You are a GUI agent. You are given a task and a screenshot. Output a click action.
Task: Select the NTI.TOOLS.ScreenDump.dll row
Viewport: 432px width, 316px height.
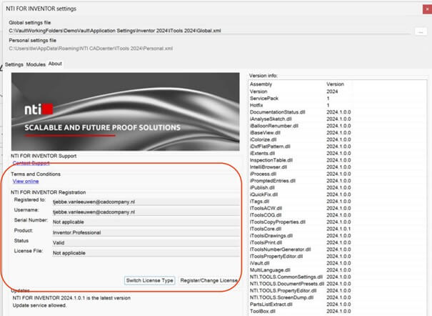coord(338,298)
